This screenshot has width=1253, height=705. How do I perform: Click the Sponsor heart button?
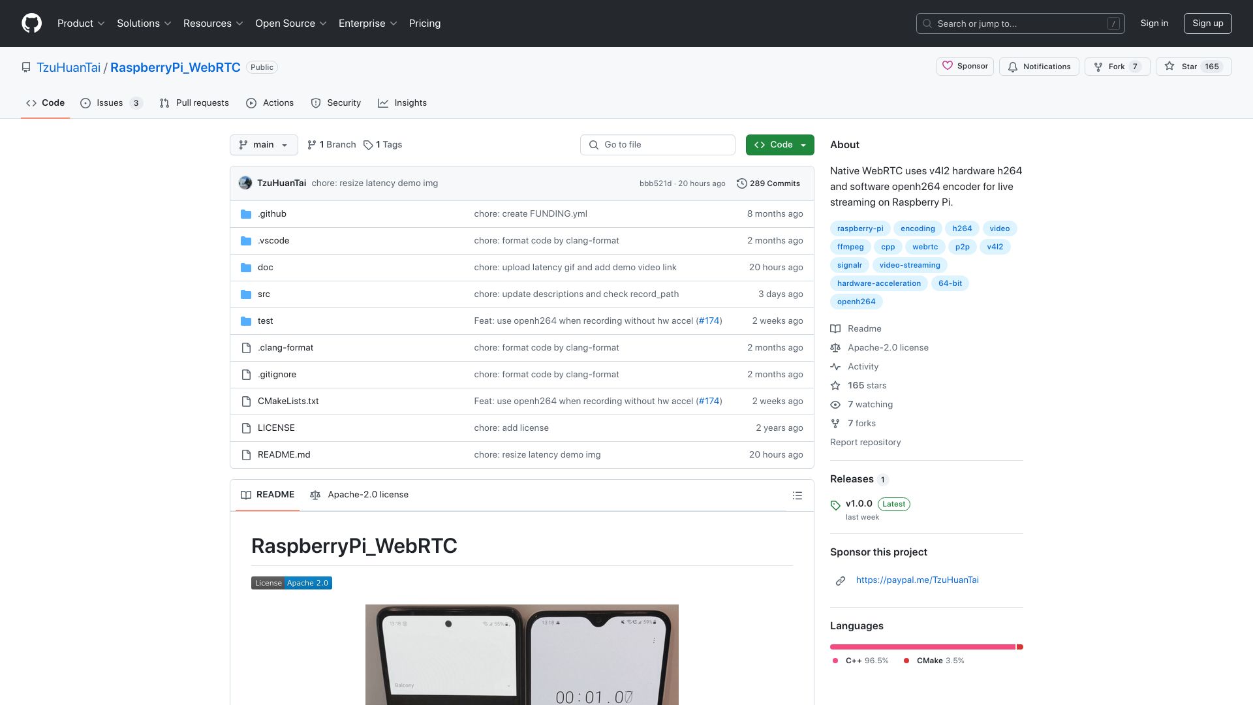965,67
